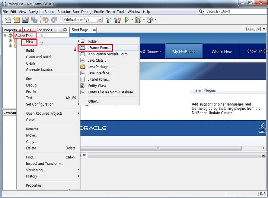This screenshot has width=268, height=198.
Task: Click the Save All toolbar icon
Action: tap(34, 20)
